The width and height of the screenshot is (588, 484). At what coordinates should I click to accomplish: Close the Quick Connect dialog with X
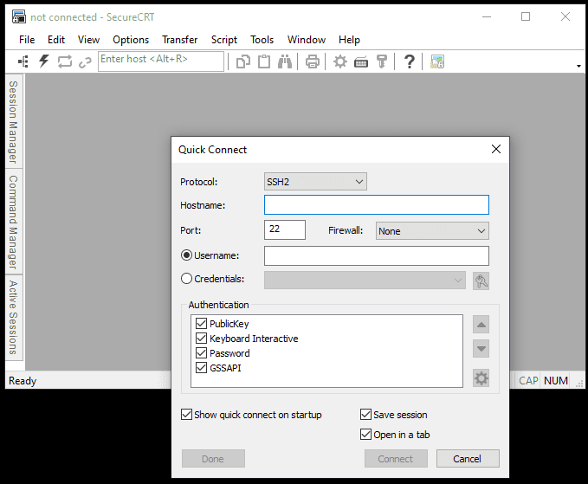(496, 149)
